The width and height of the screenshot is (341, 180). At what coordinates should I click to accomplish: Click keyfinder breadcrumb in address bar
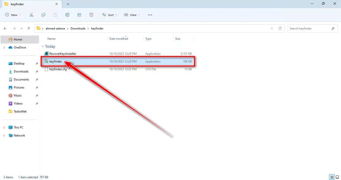[97, 29]
